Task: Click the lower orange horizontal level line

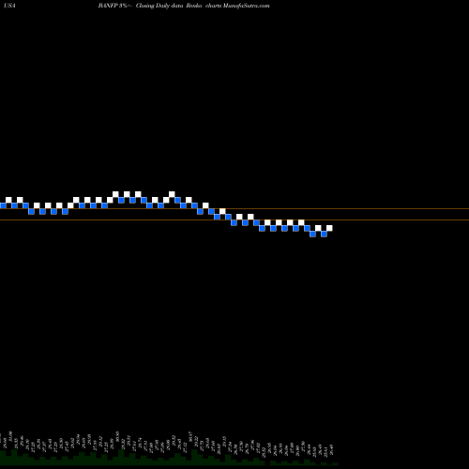Action: coord(234,220)
